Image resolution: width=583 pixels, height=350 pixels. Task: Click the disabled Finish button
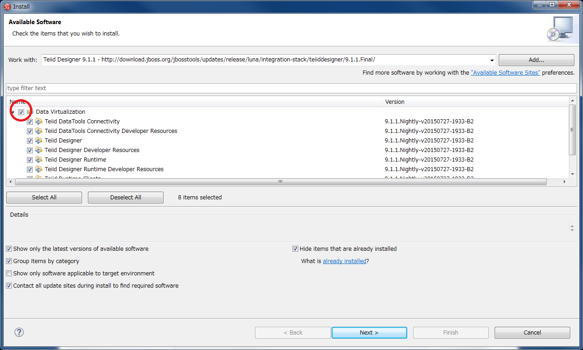click(x=451, y=333)
